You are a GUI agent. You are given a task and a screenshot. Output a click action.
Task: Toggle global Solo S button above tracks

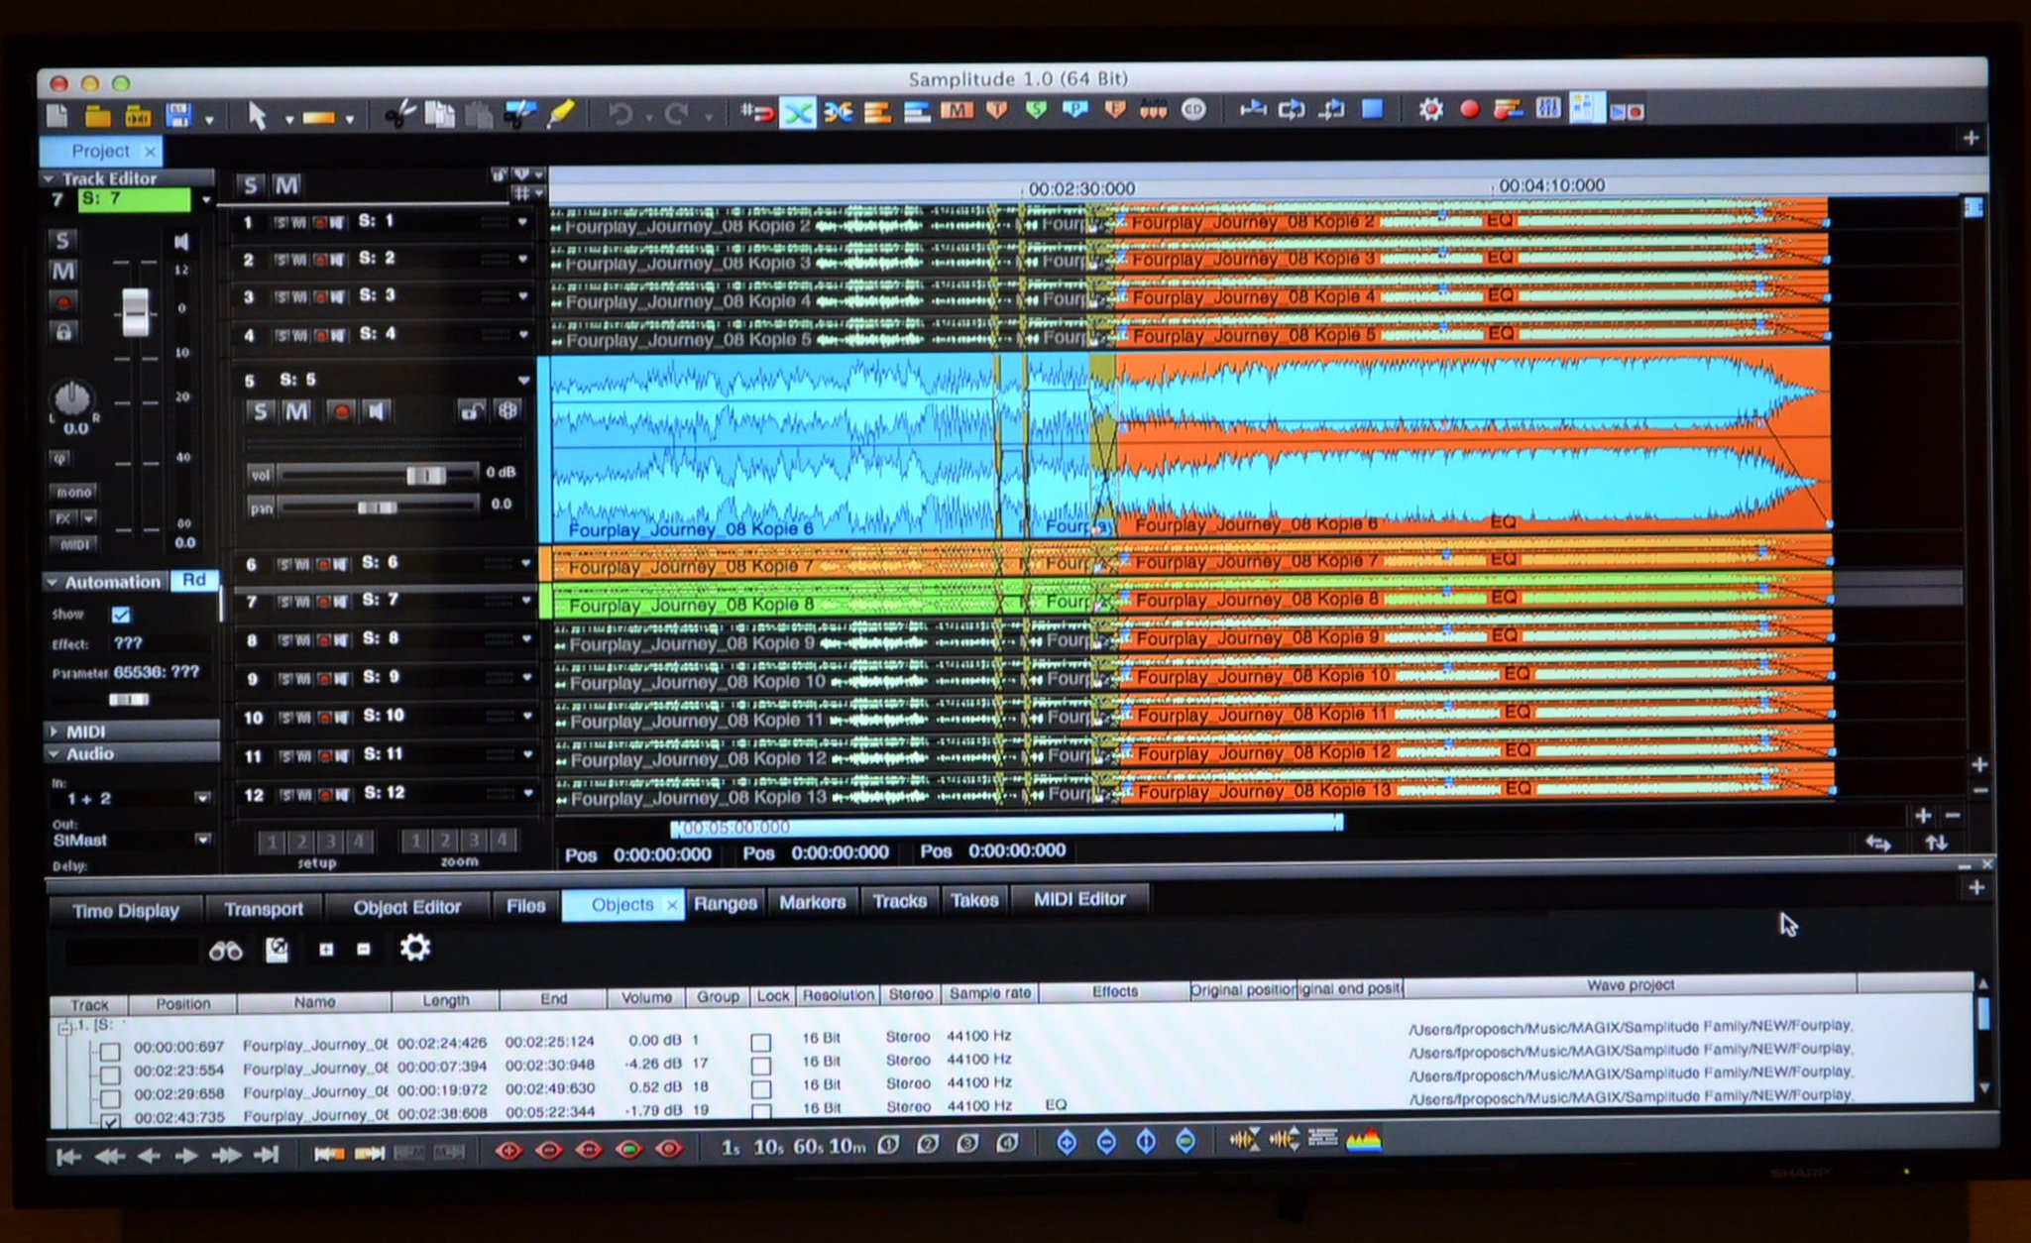coord(251,185)
